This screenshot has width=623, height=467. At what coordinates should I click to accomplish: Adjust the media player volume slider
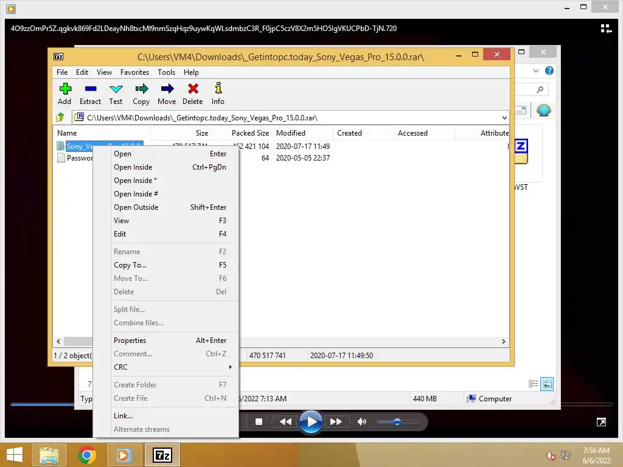click(397, 422)
